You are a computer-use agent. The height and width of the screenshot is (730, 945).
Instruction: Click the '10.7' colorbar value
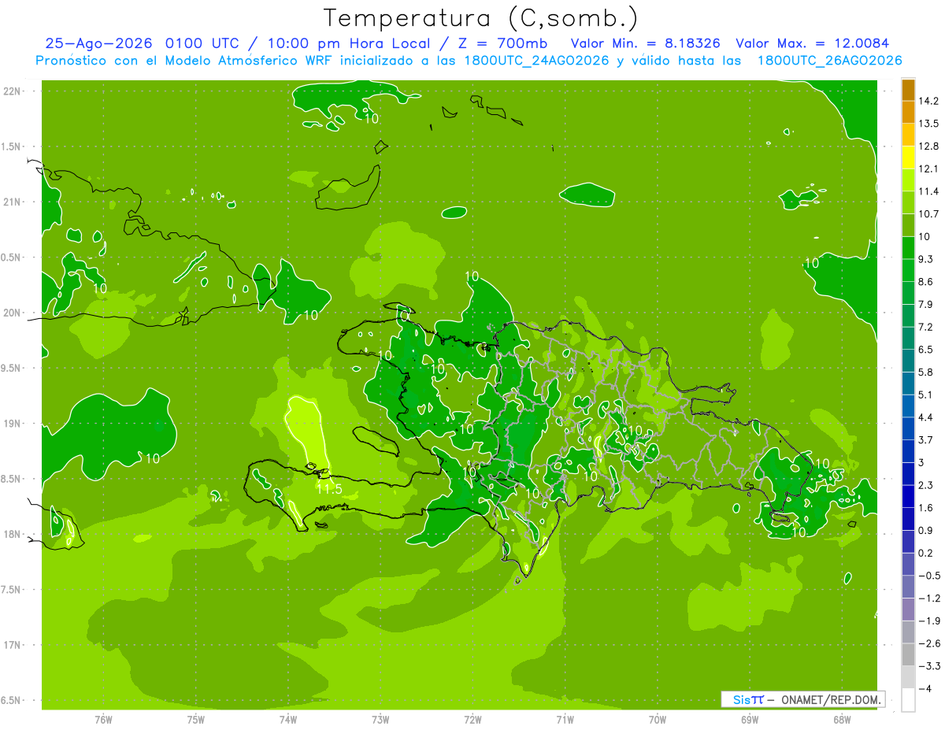pos(928,214)
